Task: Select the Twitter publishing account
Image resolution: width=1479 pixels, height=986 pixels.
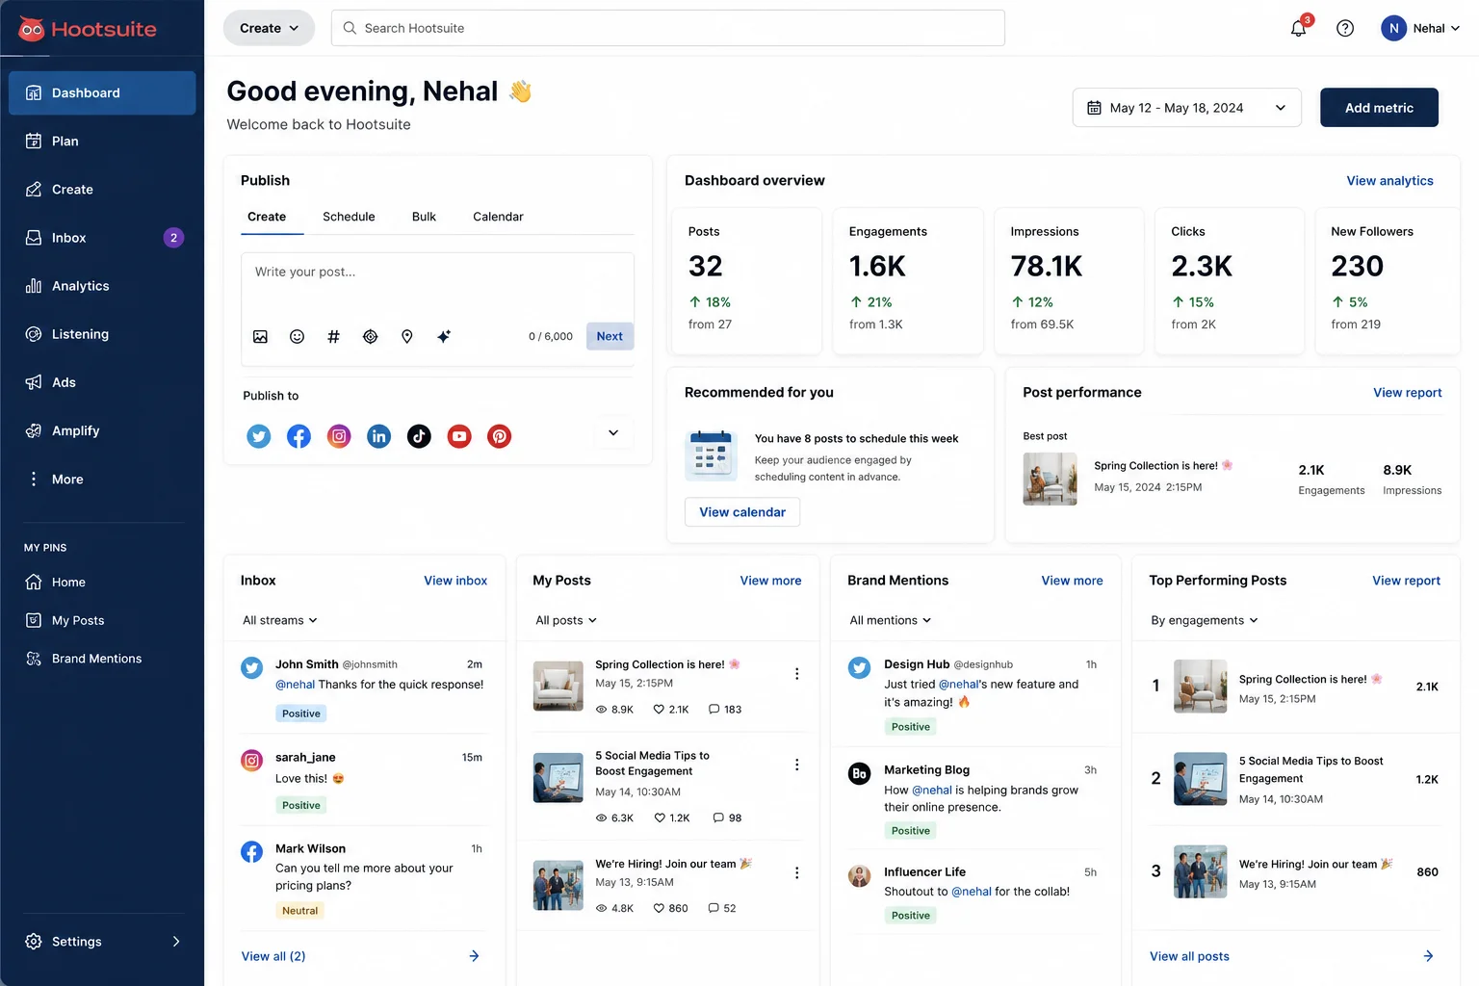Action: (x=259, y=436)
